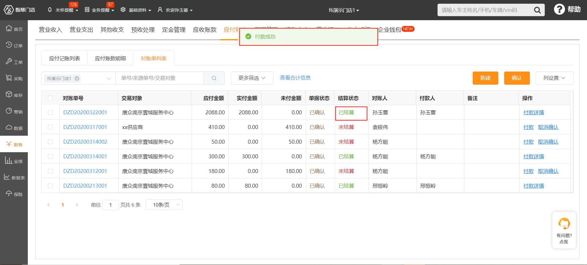Open the 有问题?点我 support widget
This screenshot has width=587, height=265.
click(564, 230)
